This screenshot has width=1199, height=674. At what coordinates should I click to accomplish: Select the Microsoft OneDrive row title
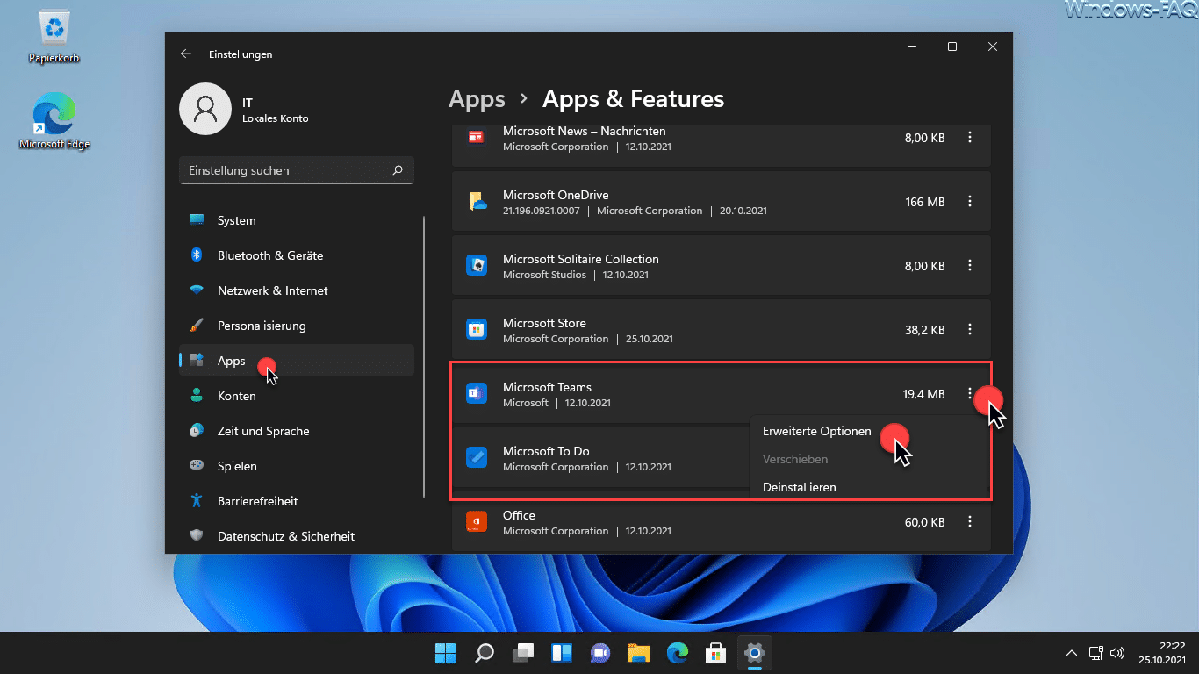click(x=556, y=195)
